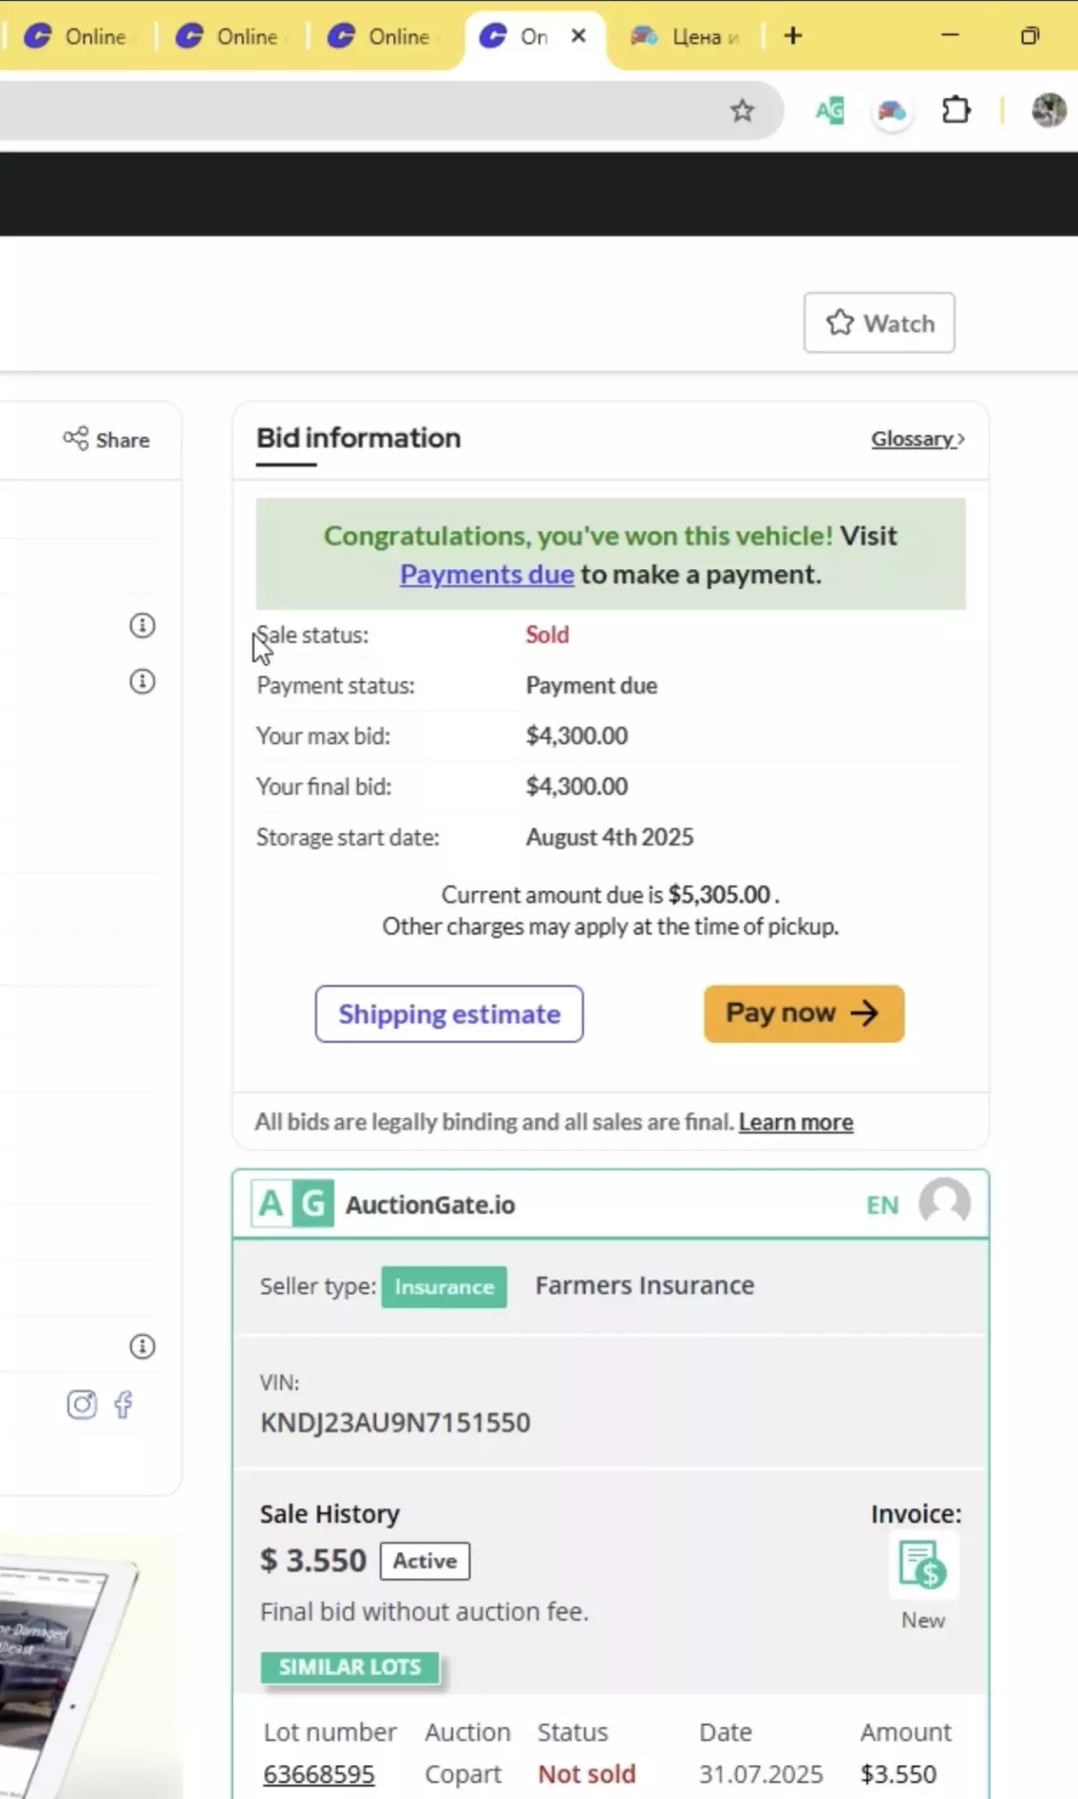Open a new browser tab
This screenshot has height=1799, width=1078.
793,36
